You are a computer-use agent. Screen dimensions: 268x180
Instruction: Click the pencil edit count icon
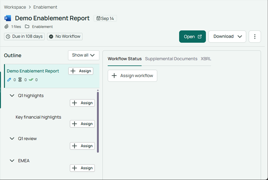pyautogui.click(x=9, y=80)
